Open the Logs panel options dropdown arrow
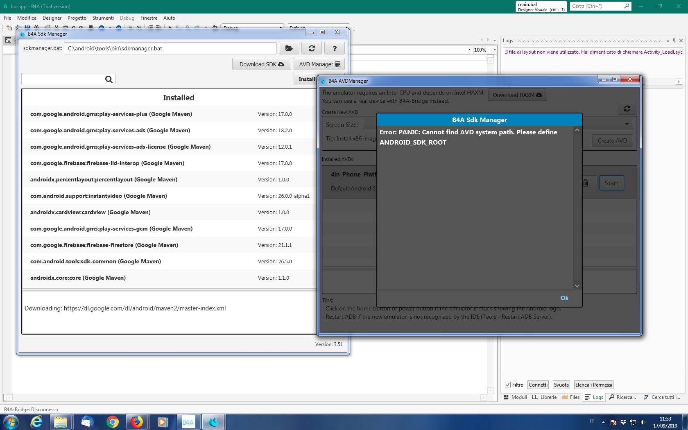Viewport: 688px width, 430px height. pyautogui.click(x=668, y=41)
